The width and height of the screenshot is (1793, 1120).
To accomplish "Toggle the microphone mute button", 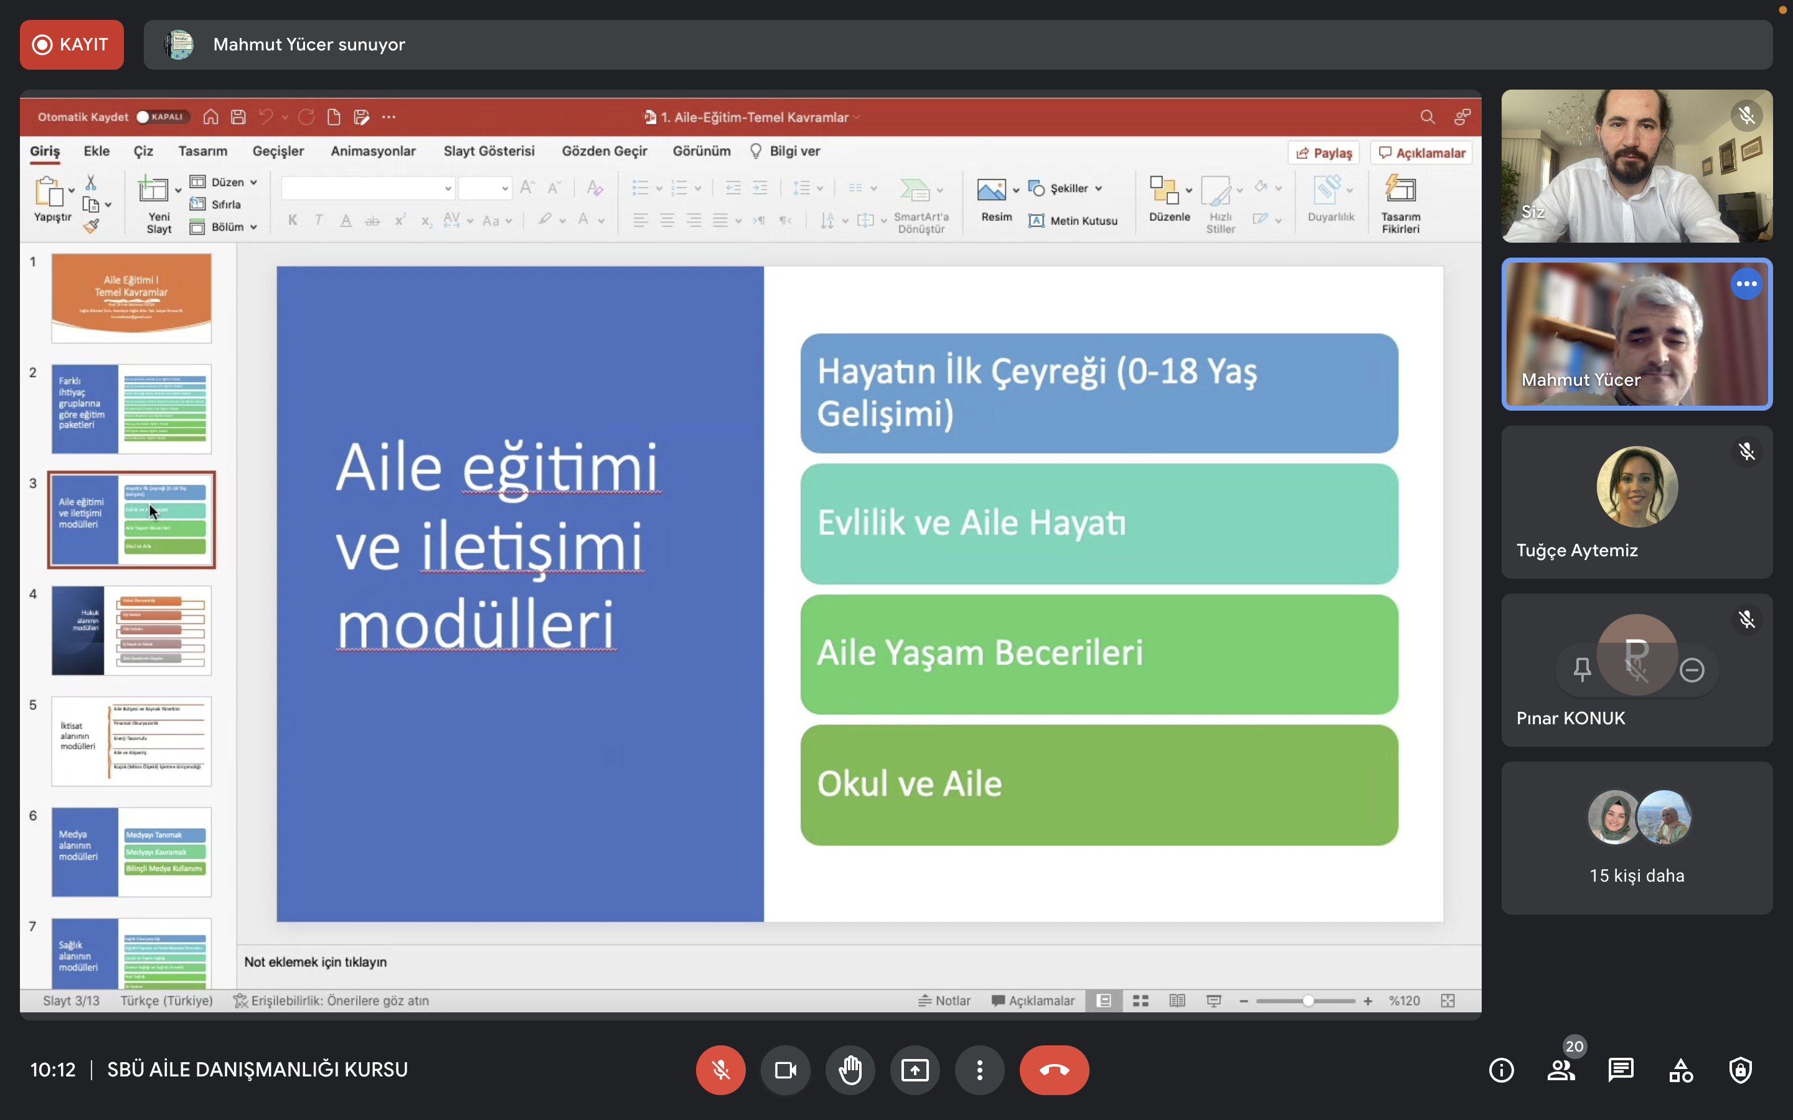I will click(720, 1070).
